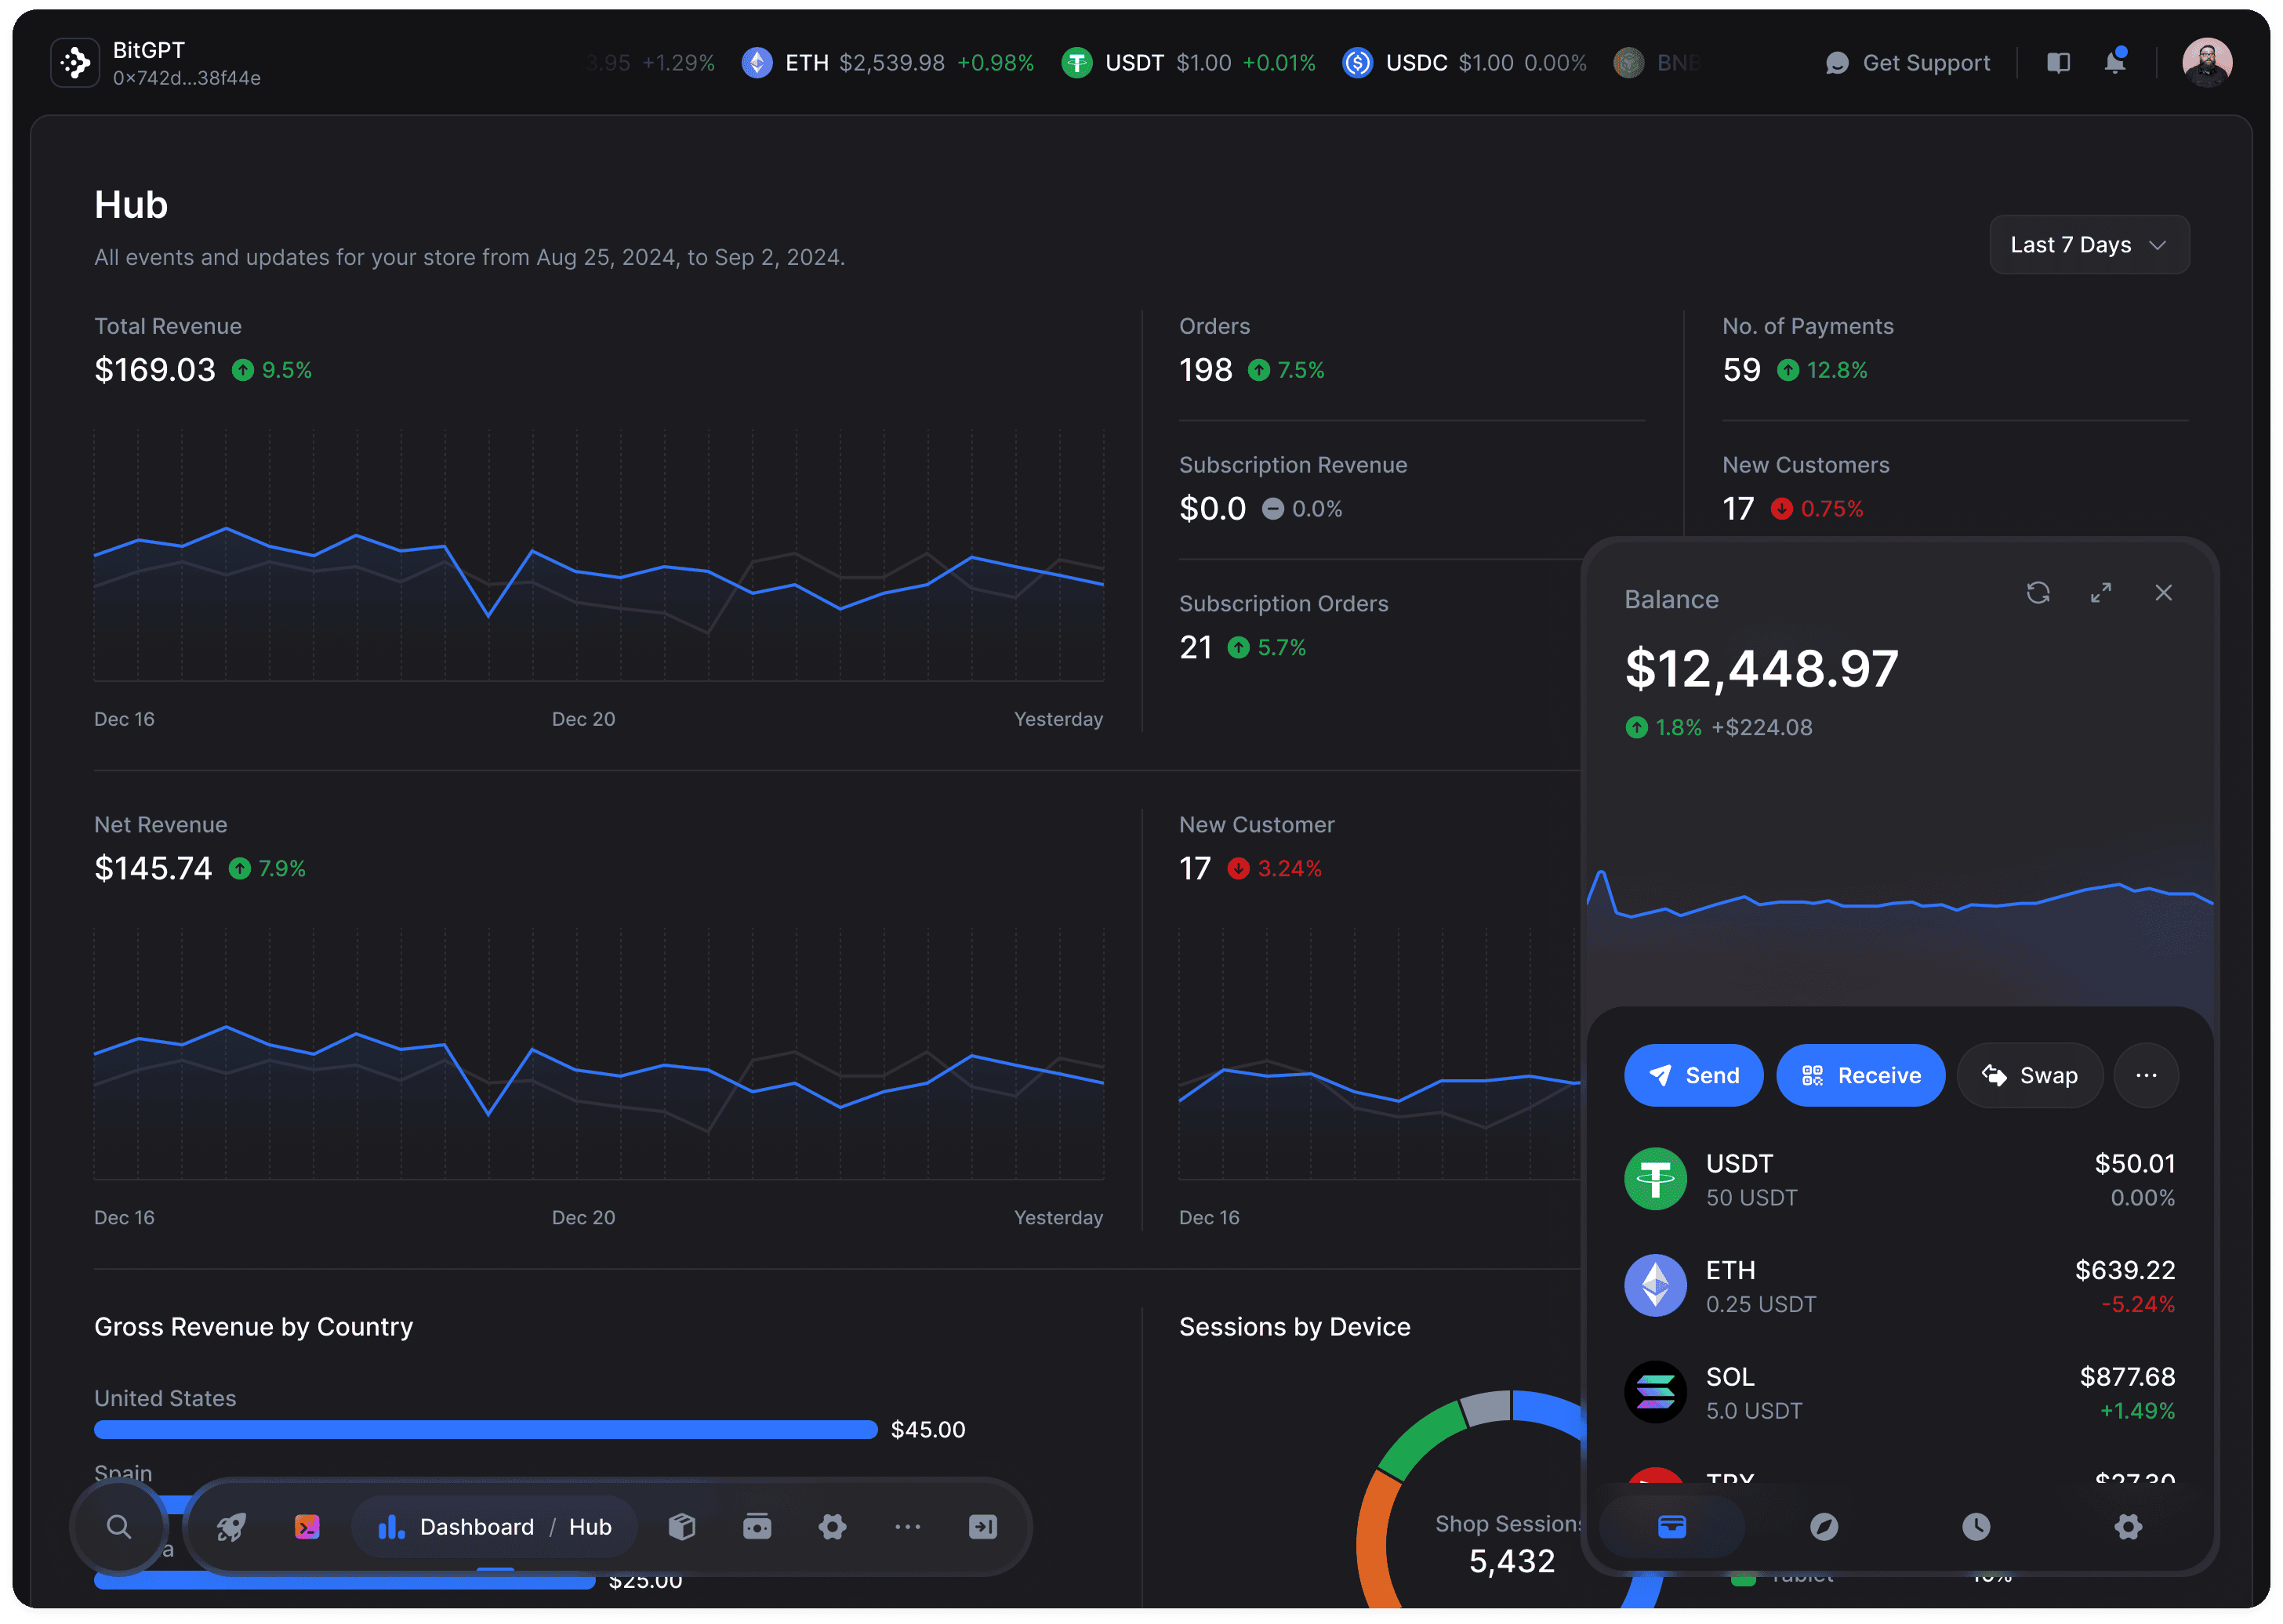Show more dock items via three dots
The image size is (2283, 1624).
click(x=908, y=1527)
